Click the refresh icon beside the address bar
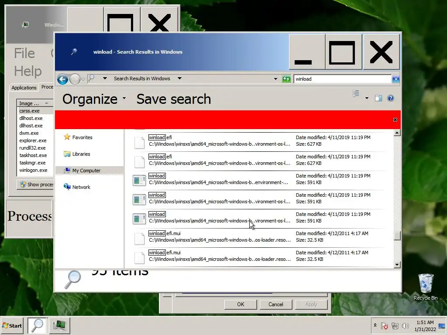The width and height of the screenshot is (447, 335). pyautogui.click(x=286, y=79)
